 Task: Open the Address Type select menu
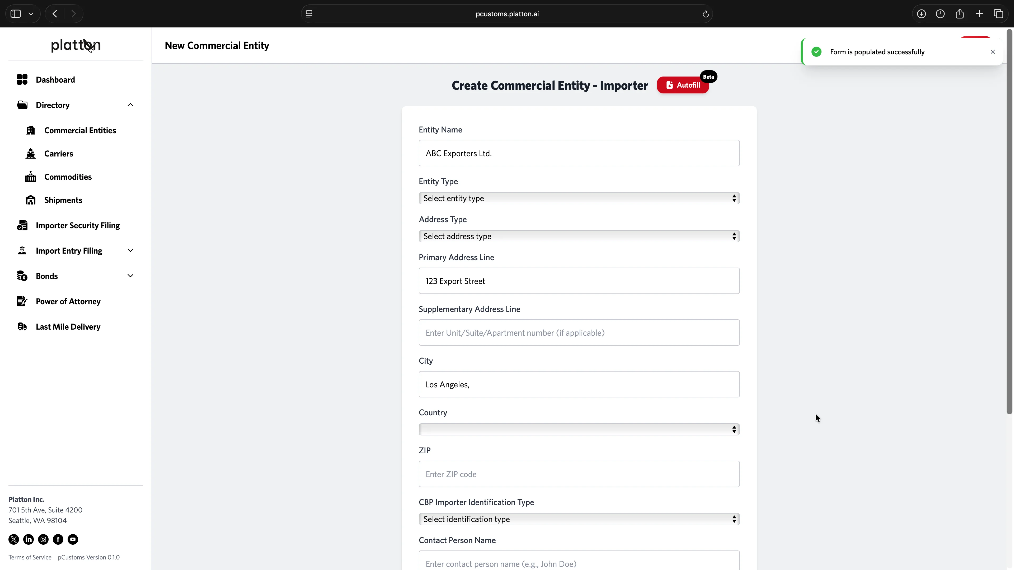[579, 236]
